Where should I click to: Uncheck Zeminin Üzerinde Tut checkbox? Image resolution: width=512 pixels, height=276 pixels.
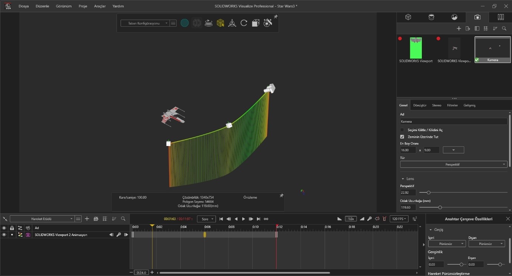tap(402, 137)
